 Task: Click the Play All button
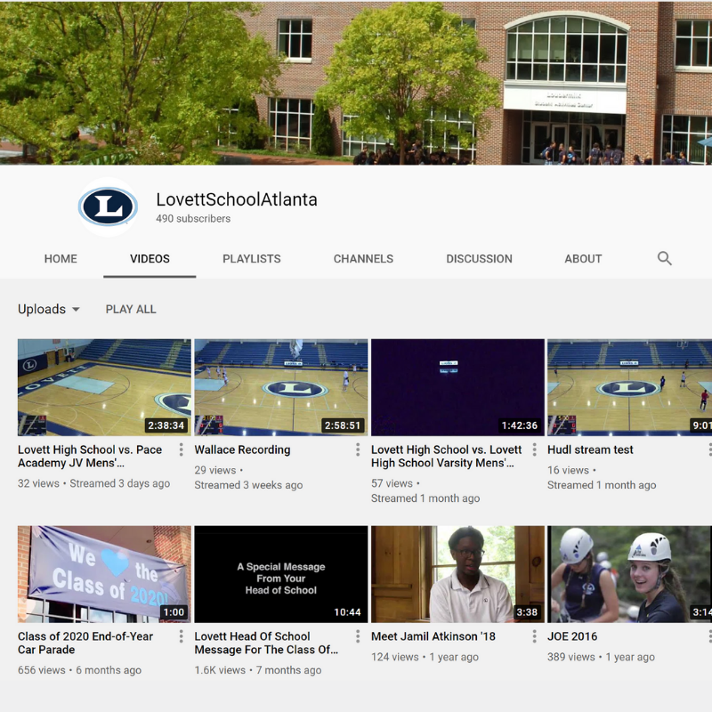point(131,309)
